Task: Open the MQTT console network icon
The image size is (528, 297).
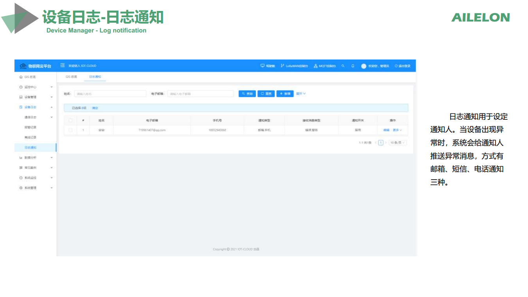Action: click(x=316, y=66)
